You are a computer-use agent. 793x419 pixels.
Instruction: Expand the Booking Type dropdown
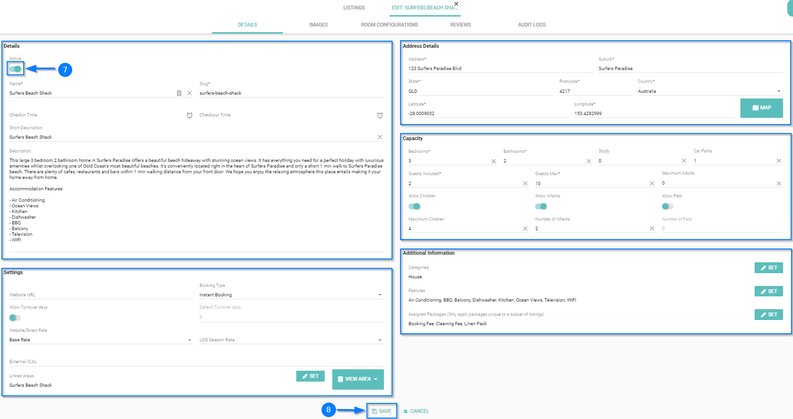[380, 295]
